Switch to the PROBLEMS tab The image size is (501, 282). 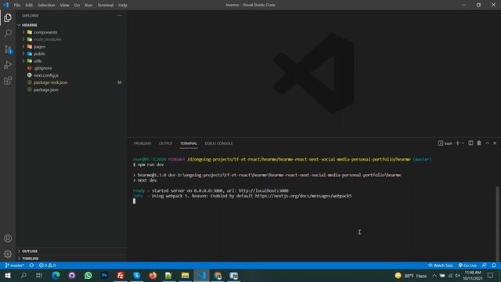point(142,143)
